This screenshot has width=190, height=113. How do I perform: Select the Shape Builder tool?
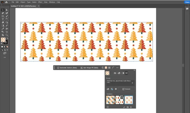coord(7,22)
